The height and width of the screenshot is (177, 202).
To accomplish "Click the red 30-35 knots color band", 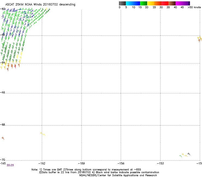I will pyautogui.click(x=165, y=3).
